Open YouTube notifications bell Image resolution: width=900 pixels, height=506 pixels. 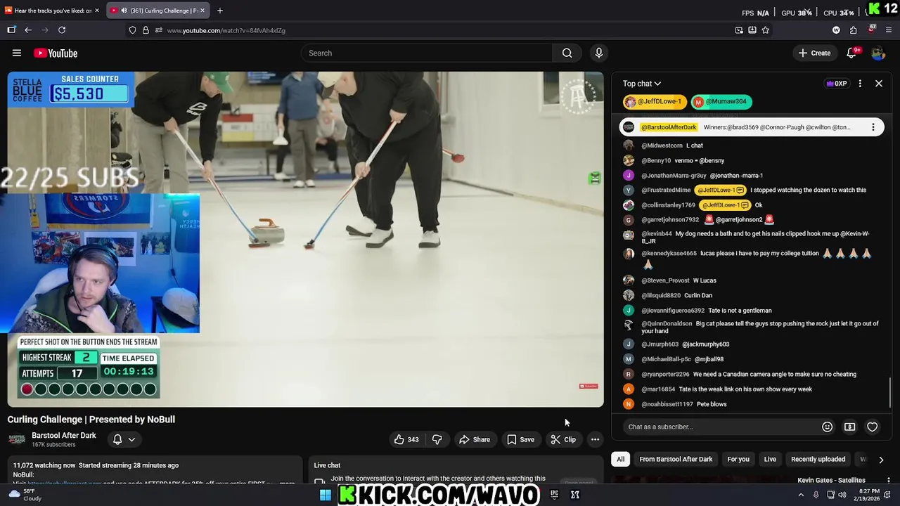click(851, 53)
